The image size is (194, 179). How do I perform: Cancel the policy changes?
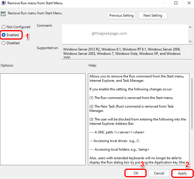tap(159, 173)
